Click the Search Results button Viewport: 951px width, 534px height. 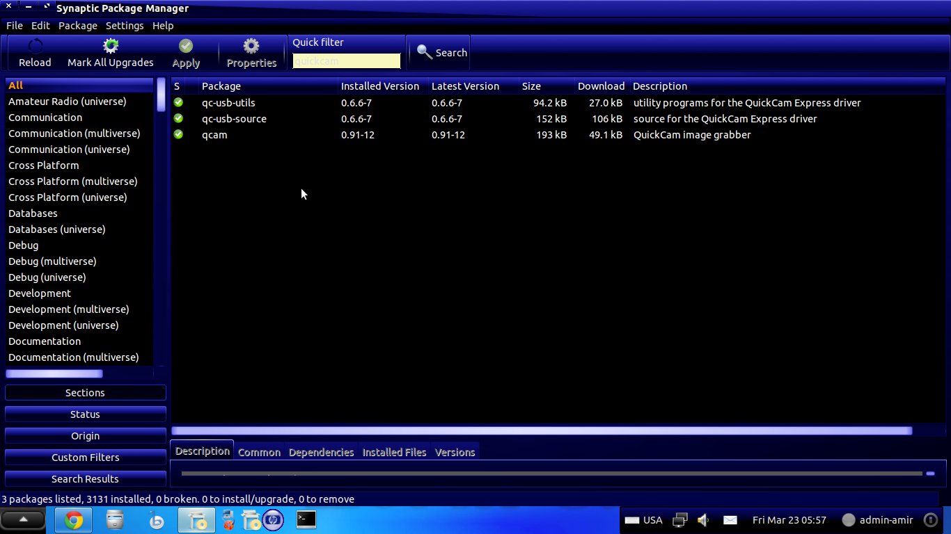click(85, 479)
